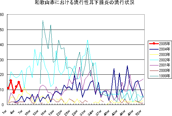
Task: Click the 2004 dark blue peak near week 46
Action: coord(127,66)
